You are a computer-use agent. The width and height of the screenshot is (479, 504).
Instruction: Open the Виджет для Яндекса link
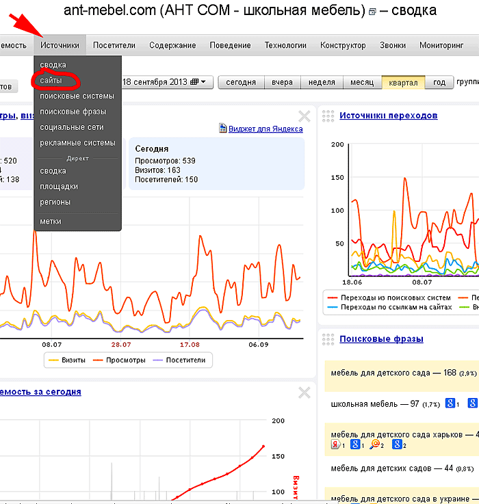tap(266, 129)
